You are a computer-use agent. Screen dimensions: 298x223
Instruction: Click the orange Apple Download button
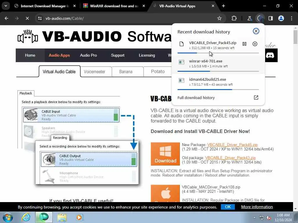pos(165,193)
